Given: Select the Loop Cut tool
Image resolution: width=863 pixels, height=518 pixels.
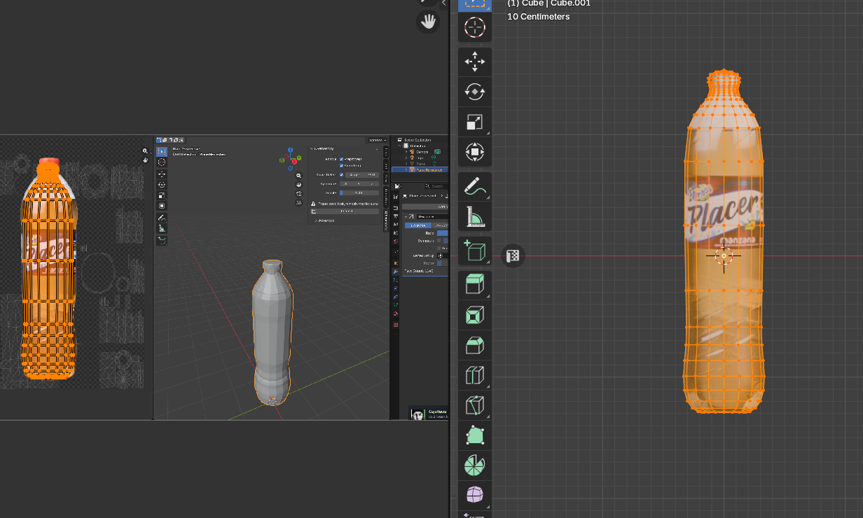Looking at the screenshot, I should pos(474,375).
